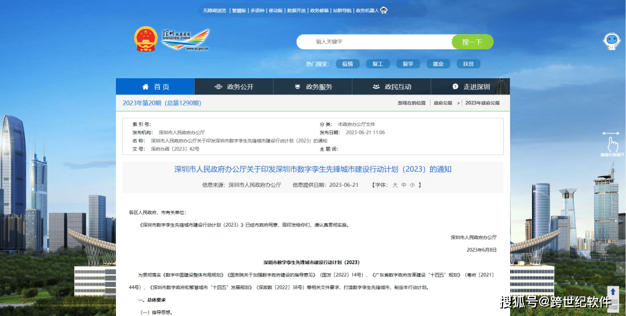
Task: Click the category value 市政府办公厅文件
Action: (x=356, y=125)
